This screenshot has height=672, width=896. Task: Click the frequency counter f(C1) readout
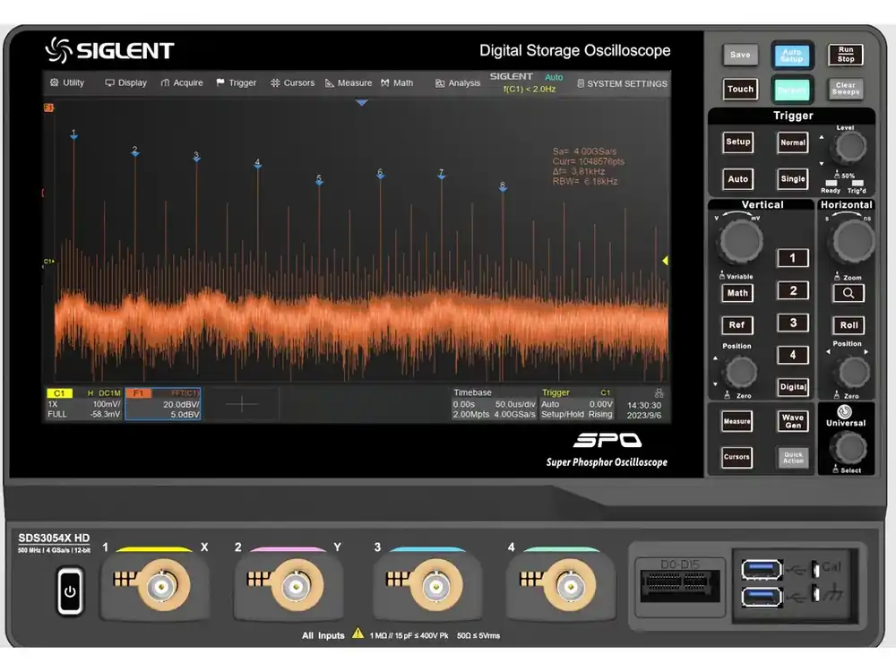pyautogui.click(x=530, y=89)
